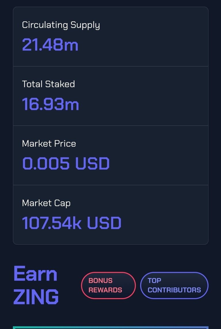Click USD unit next to 107.54k
Image resolution: width=221 pixels, height=329 pixels.
(x=104, y=223)
